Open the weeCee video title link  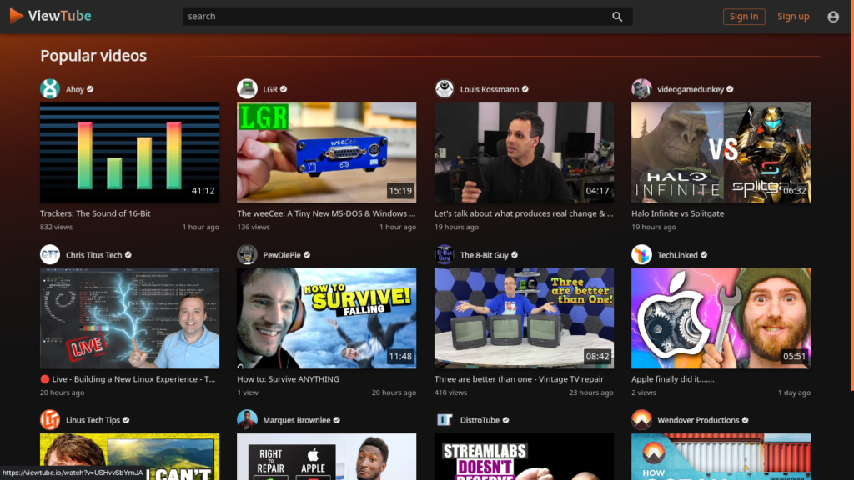(x=325, y=213)
